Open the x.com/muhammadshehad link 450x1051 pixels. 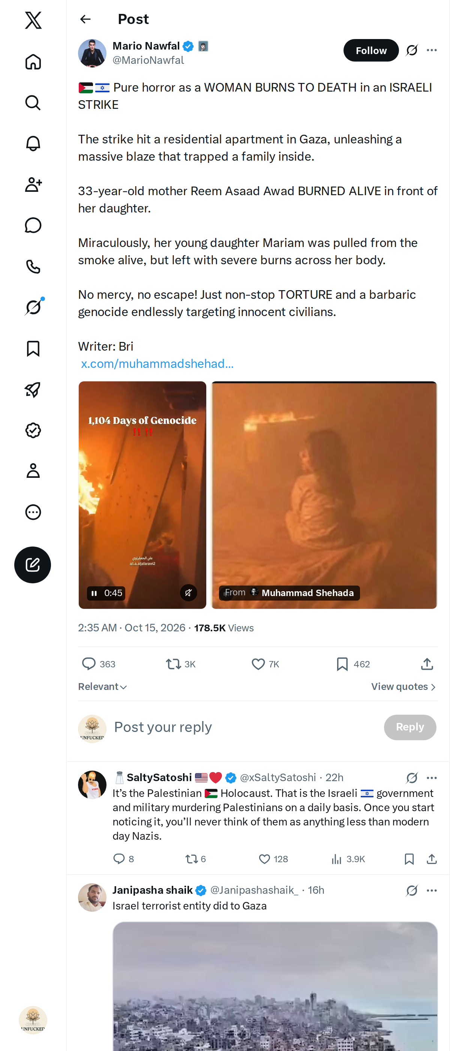[157, 363]
